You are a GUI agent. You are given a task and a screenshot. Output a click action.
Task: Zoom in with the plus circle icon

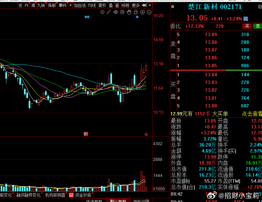point(142,12)
